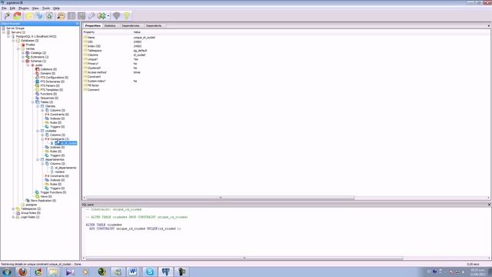Open the File menu
Screen dimensions: 492x277
click(4, 8)
